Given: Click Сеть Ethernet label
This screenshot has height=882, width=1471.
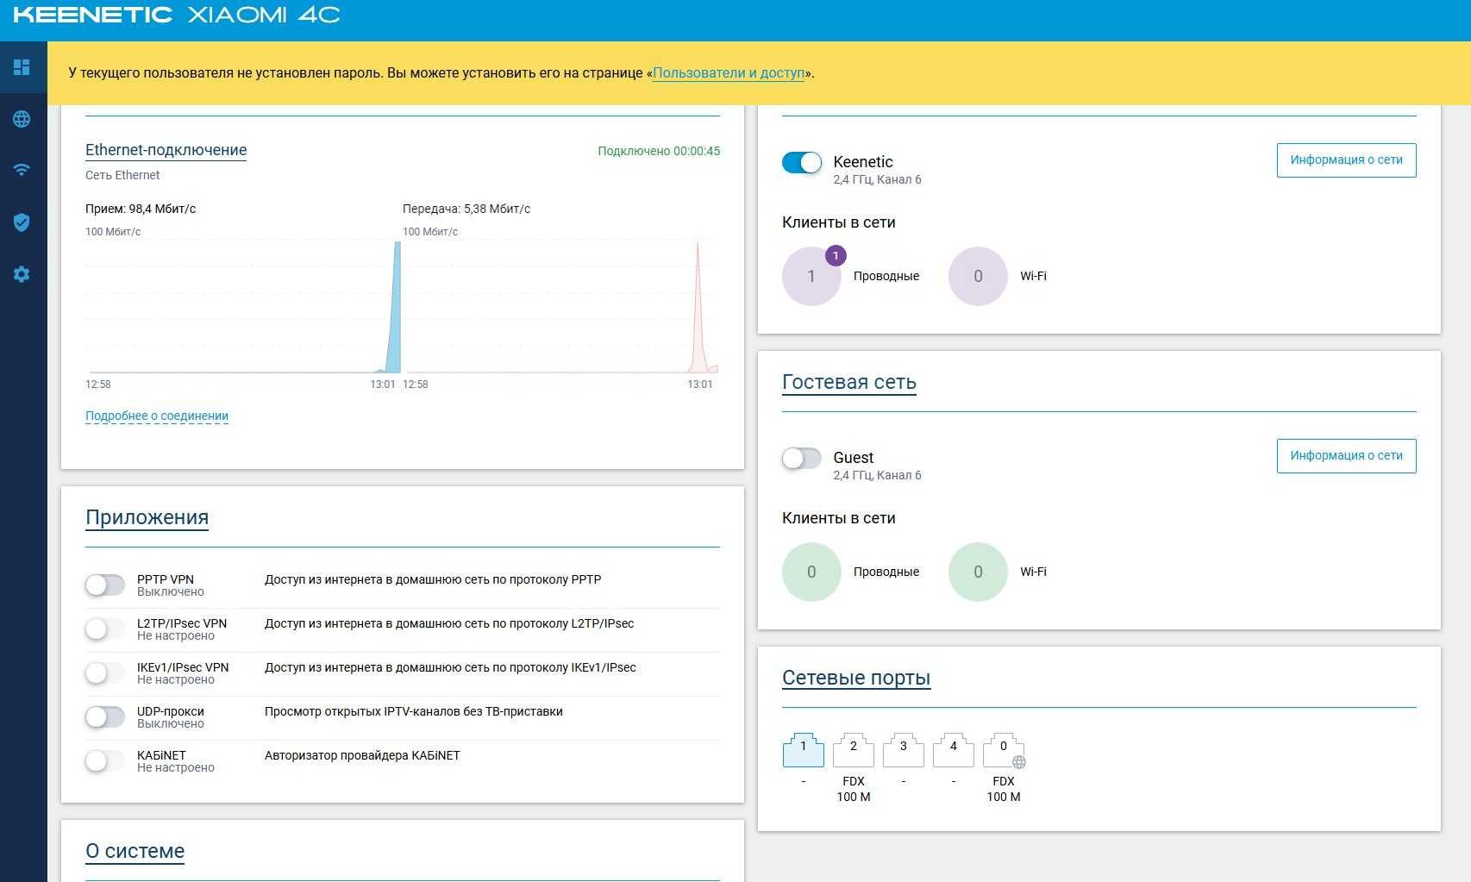Looking at the screenshot, I should click(x=122, y=175).
